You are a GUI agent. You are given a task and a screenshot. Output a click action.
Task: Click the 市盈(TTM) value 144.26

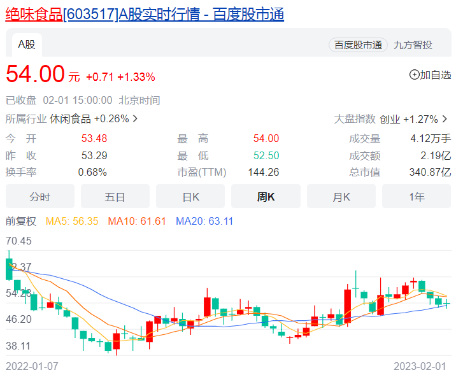pos(264,173)
